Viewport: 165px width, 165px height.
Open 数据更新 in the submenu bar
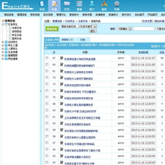pyautogui.click(x=100, y=15)
